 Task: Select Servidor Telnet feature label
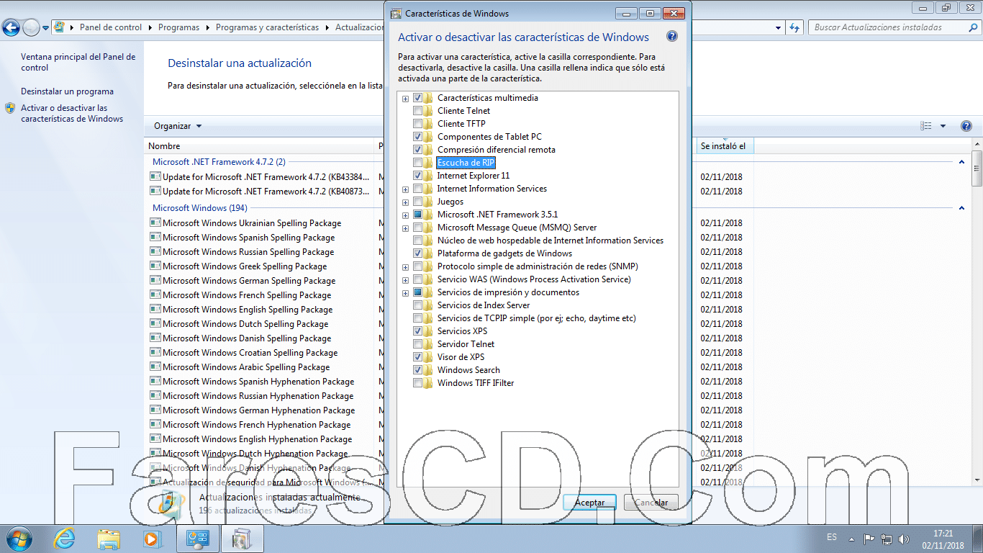point(466,344)
